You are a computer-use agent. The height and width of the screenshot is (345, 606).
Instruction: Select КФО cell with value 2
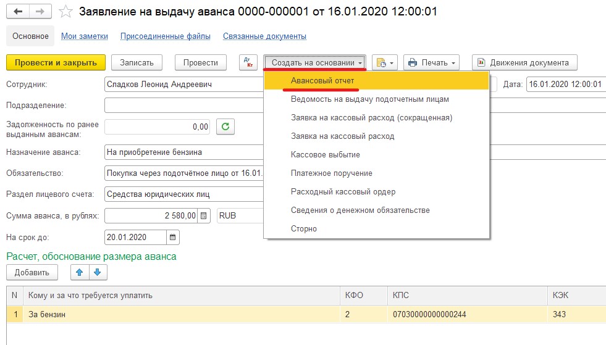coord(364,315)
